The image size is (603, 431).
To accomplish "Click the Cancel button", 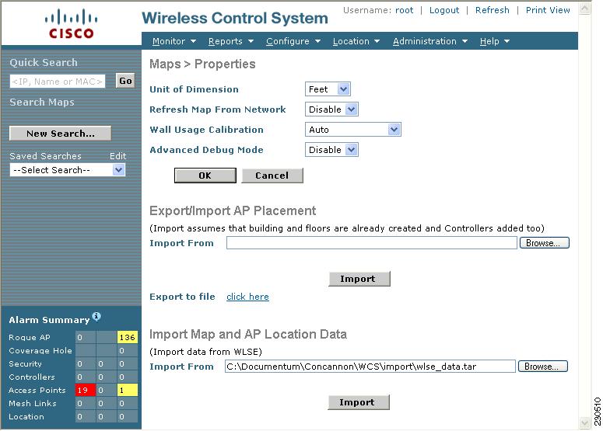I will pos(272,176).
